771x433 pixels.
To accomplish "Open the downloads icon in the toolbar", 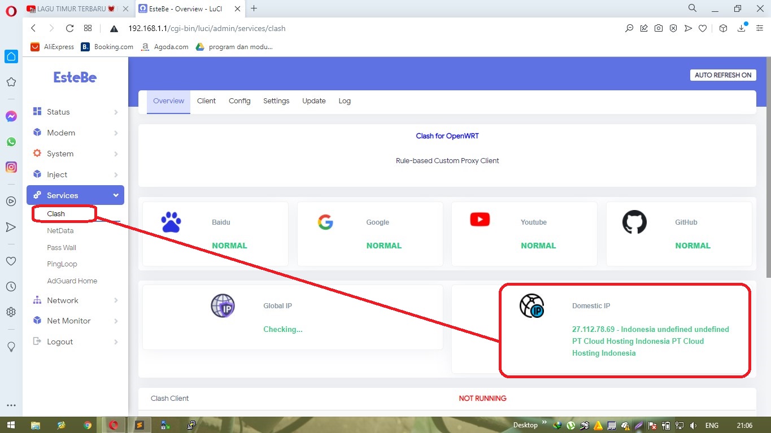I will (742, 28).
